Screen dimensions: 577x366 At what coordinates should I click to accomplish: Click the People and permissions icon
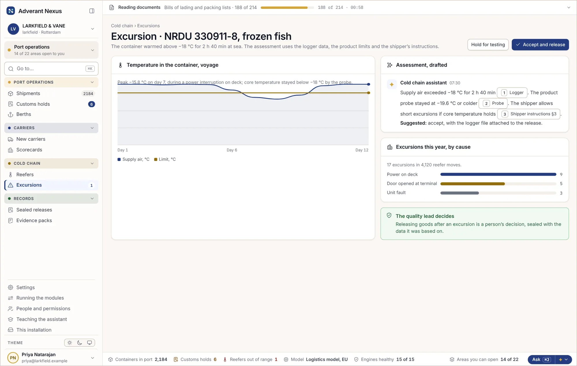point(11,309)
